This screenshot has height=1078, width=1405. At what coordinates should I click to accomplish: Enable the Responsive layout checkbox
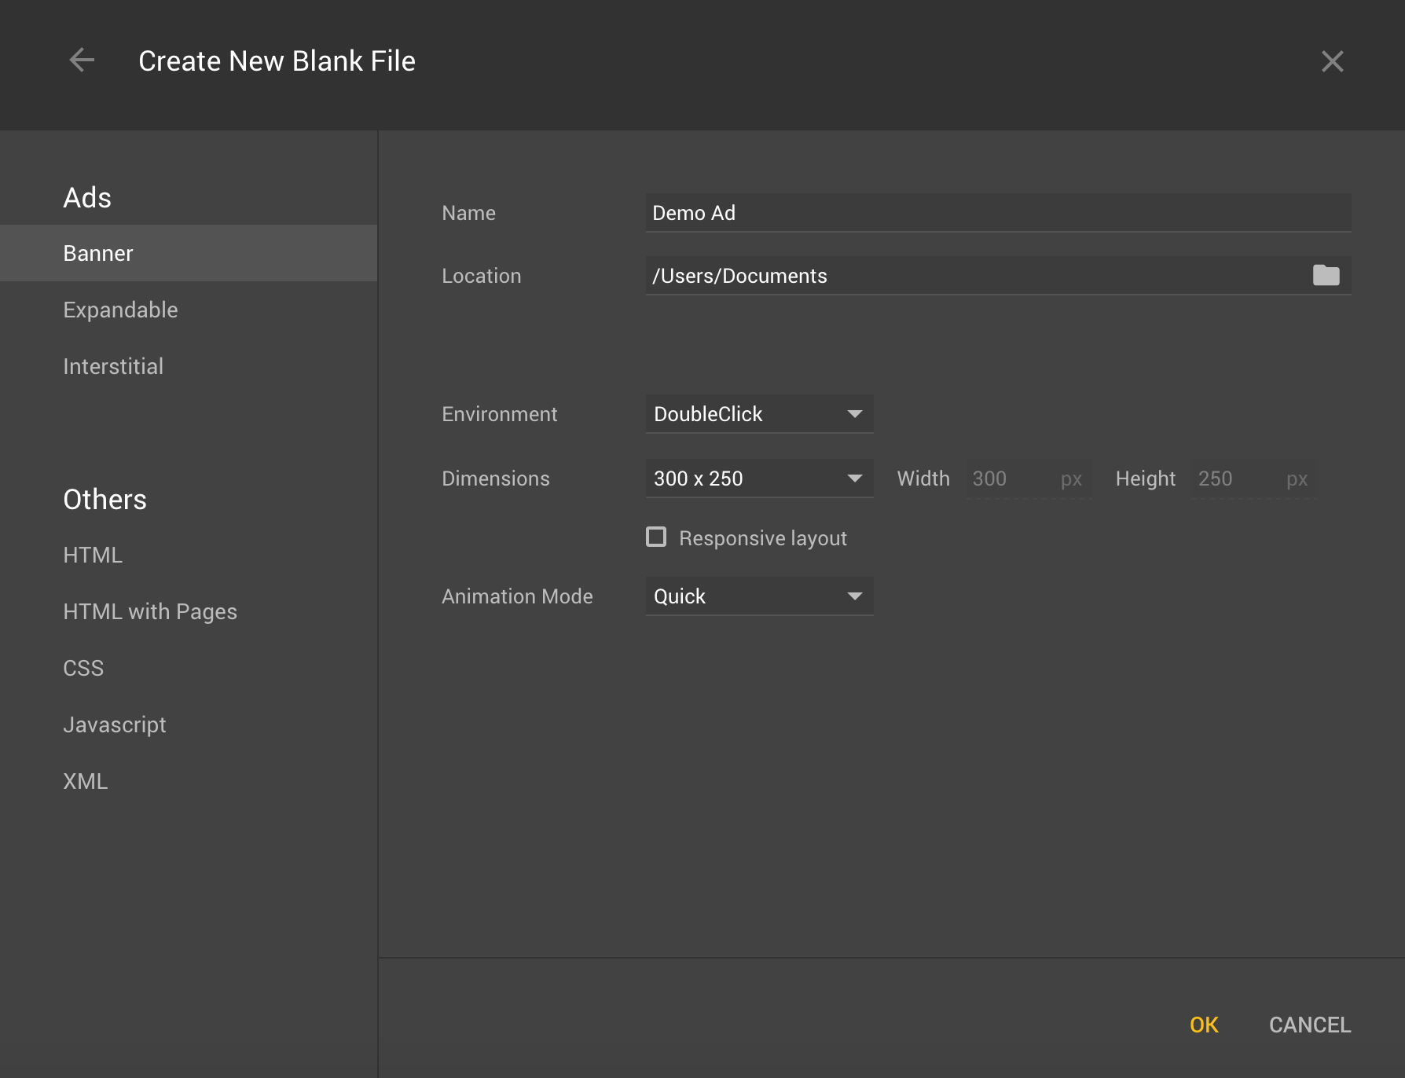pos(656,537)
